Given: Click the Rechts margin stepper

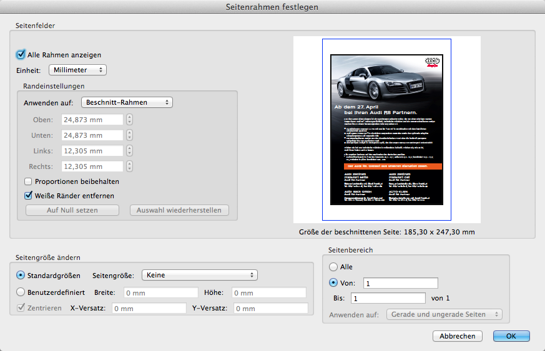Looking at the screenshot, I should pos(129,166).
